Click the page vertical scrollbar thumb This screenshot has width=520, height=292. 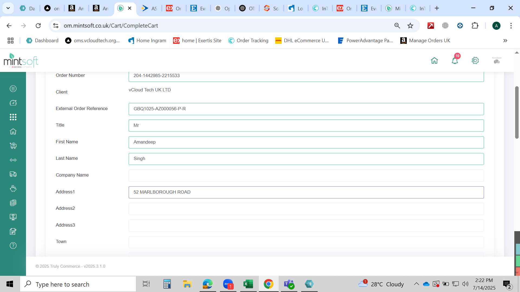(517, 112)
